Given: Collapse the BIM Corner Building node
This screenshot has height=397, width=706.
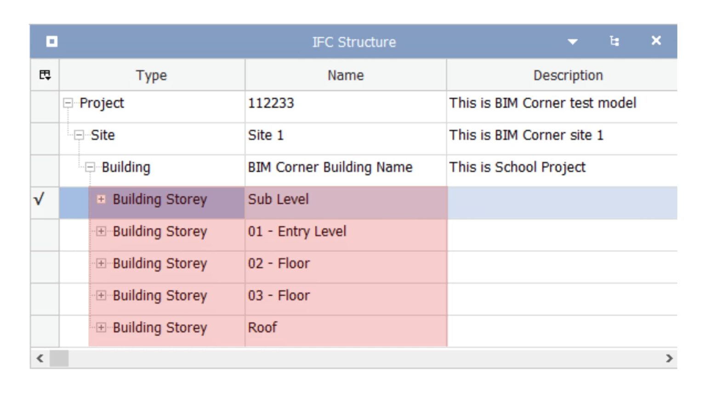Looking at the screenshot, I should coord(90,167).
